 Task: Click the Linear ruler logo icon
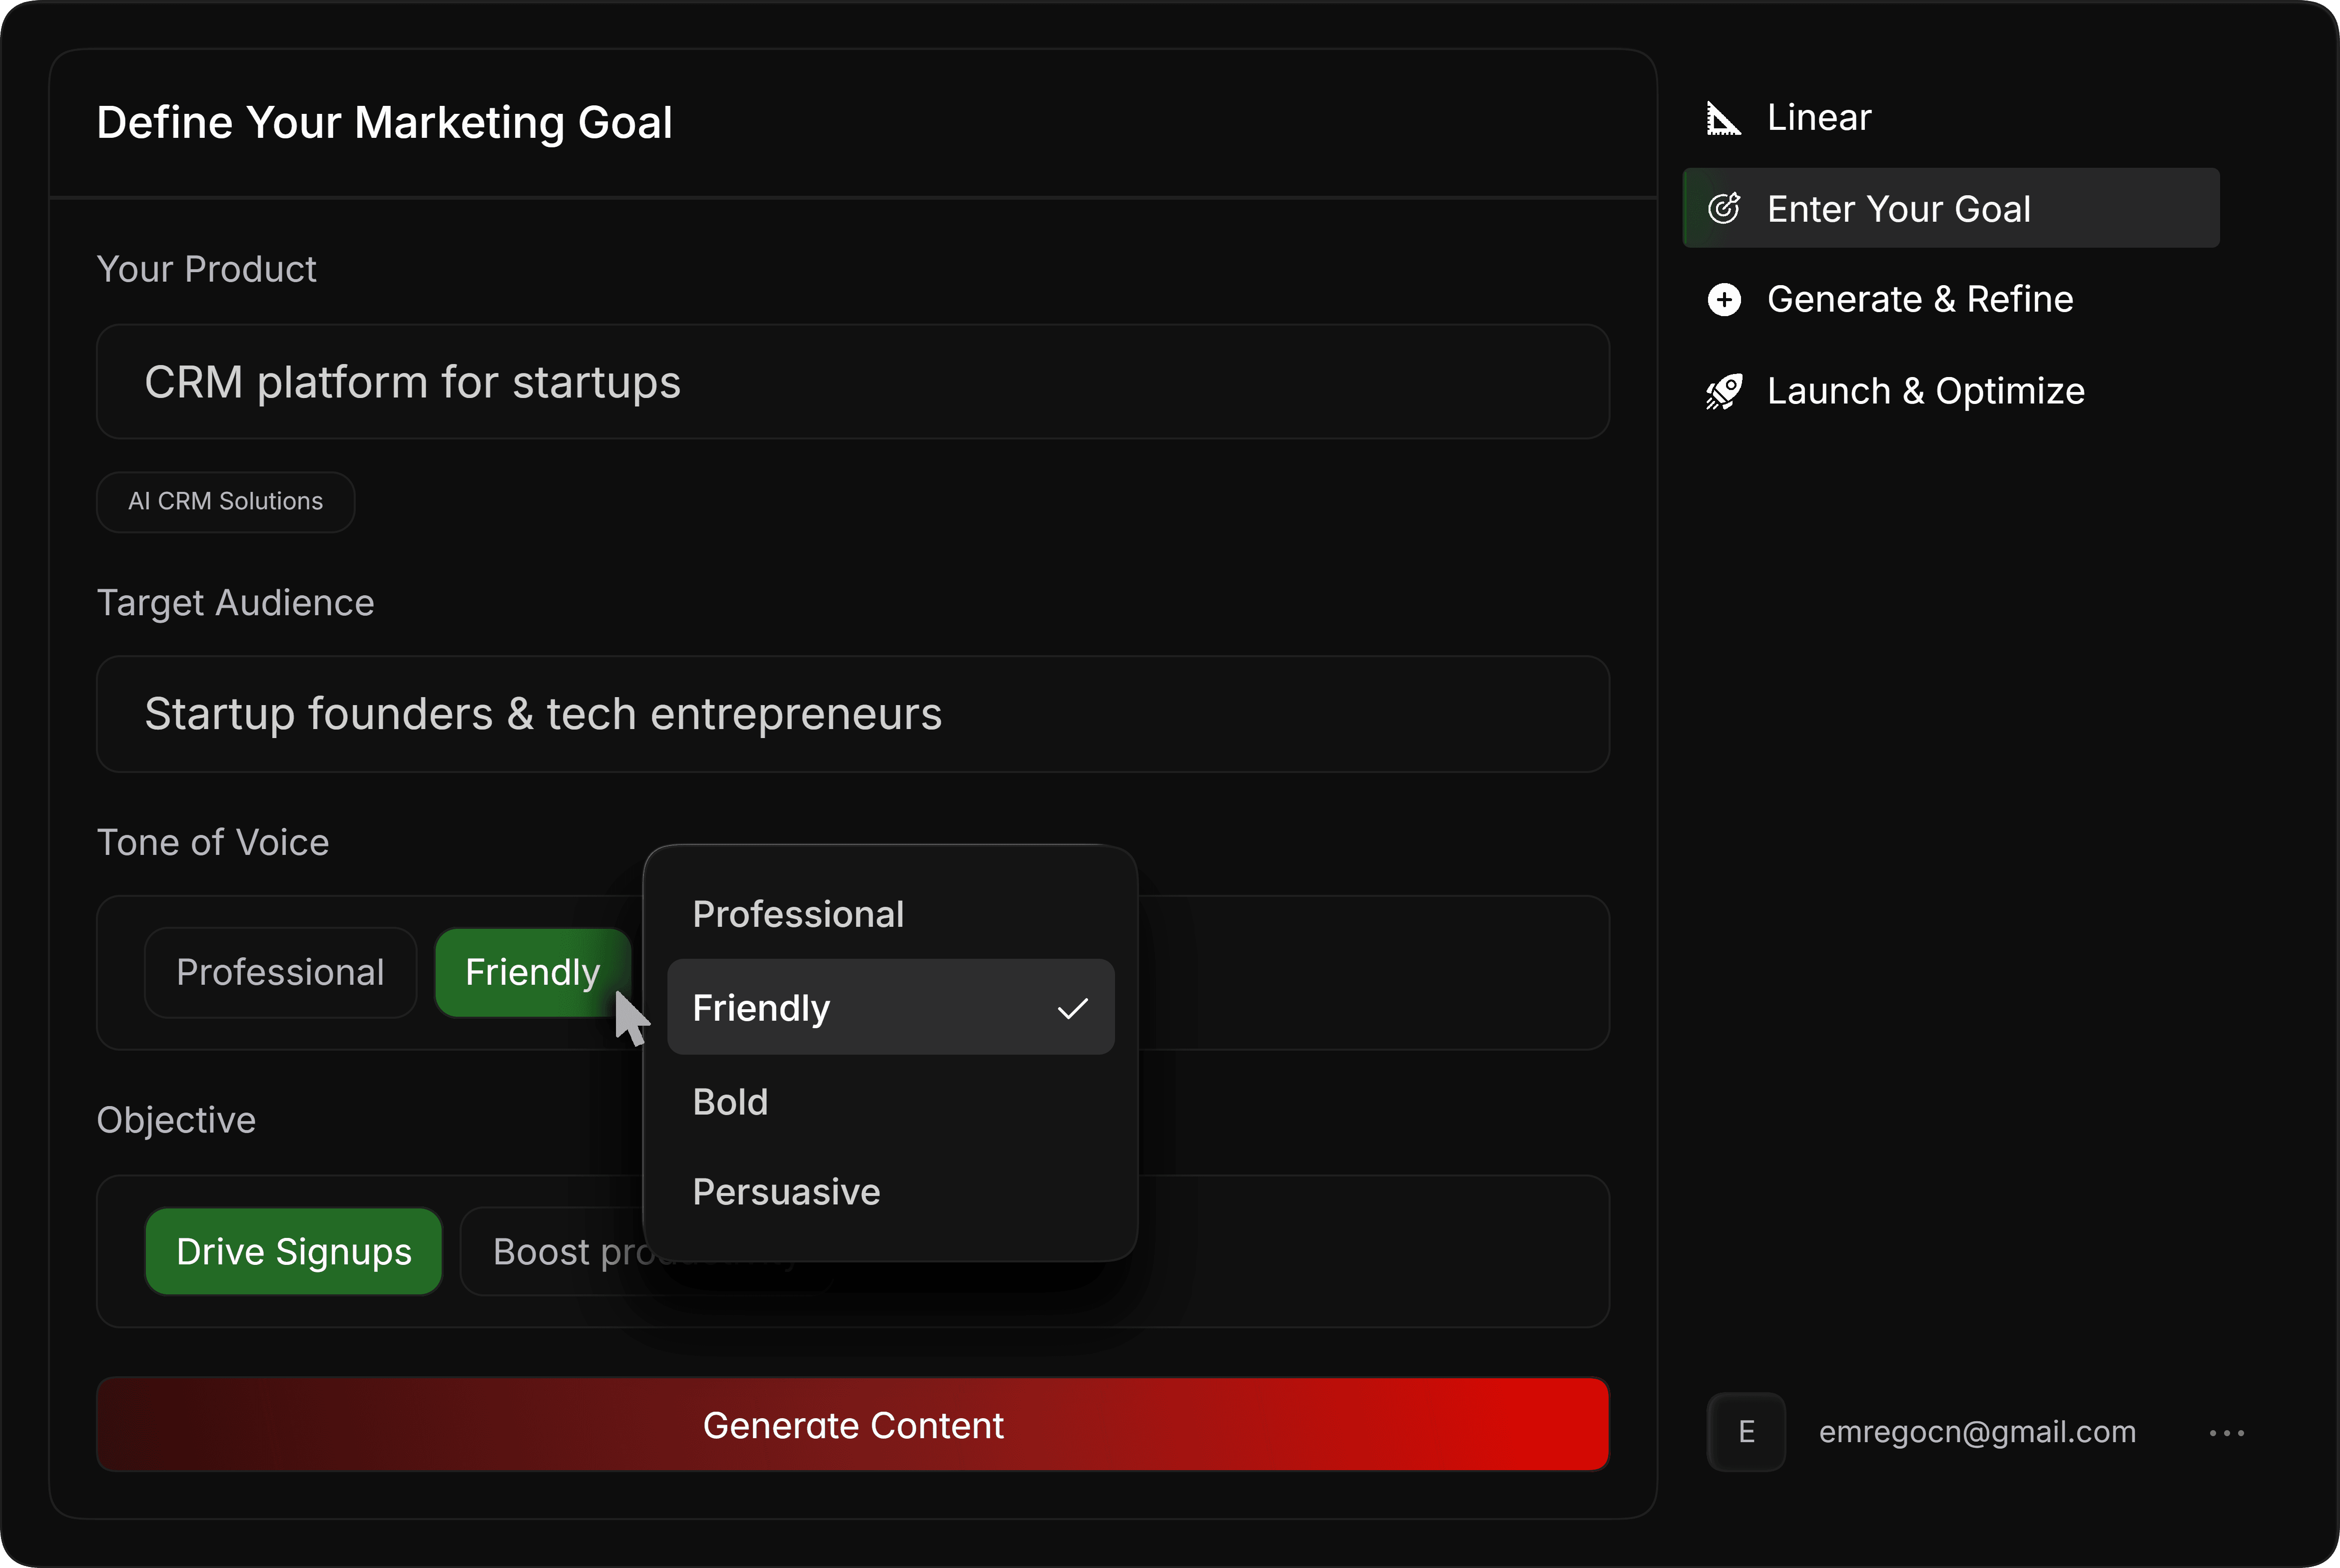coord(1723,118)
